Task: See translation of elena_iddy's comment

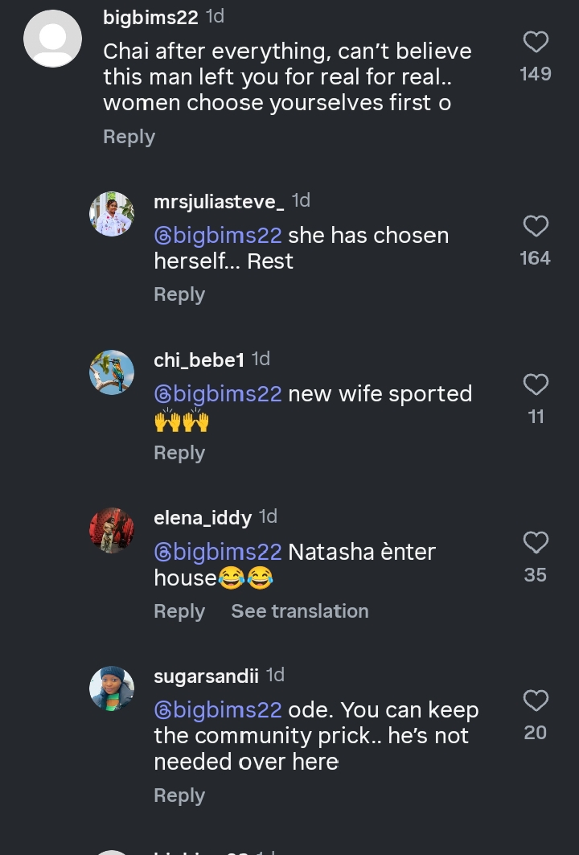Action: 300,611
